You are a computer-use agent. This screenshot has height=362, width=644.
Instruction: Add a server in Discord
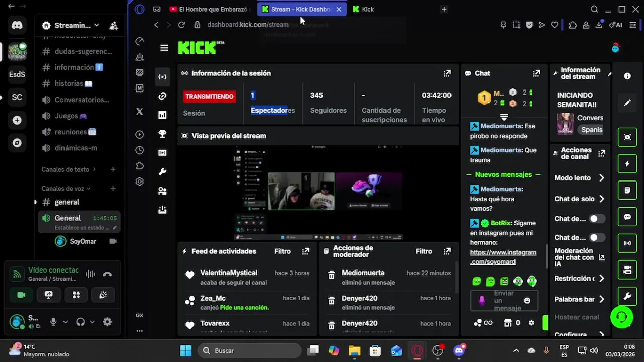pos(17,120)
